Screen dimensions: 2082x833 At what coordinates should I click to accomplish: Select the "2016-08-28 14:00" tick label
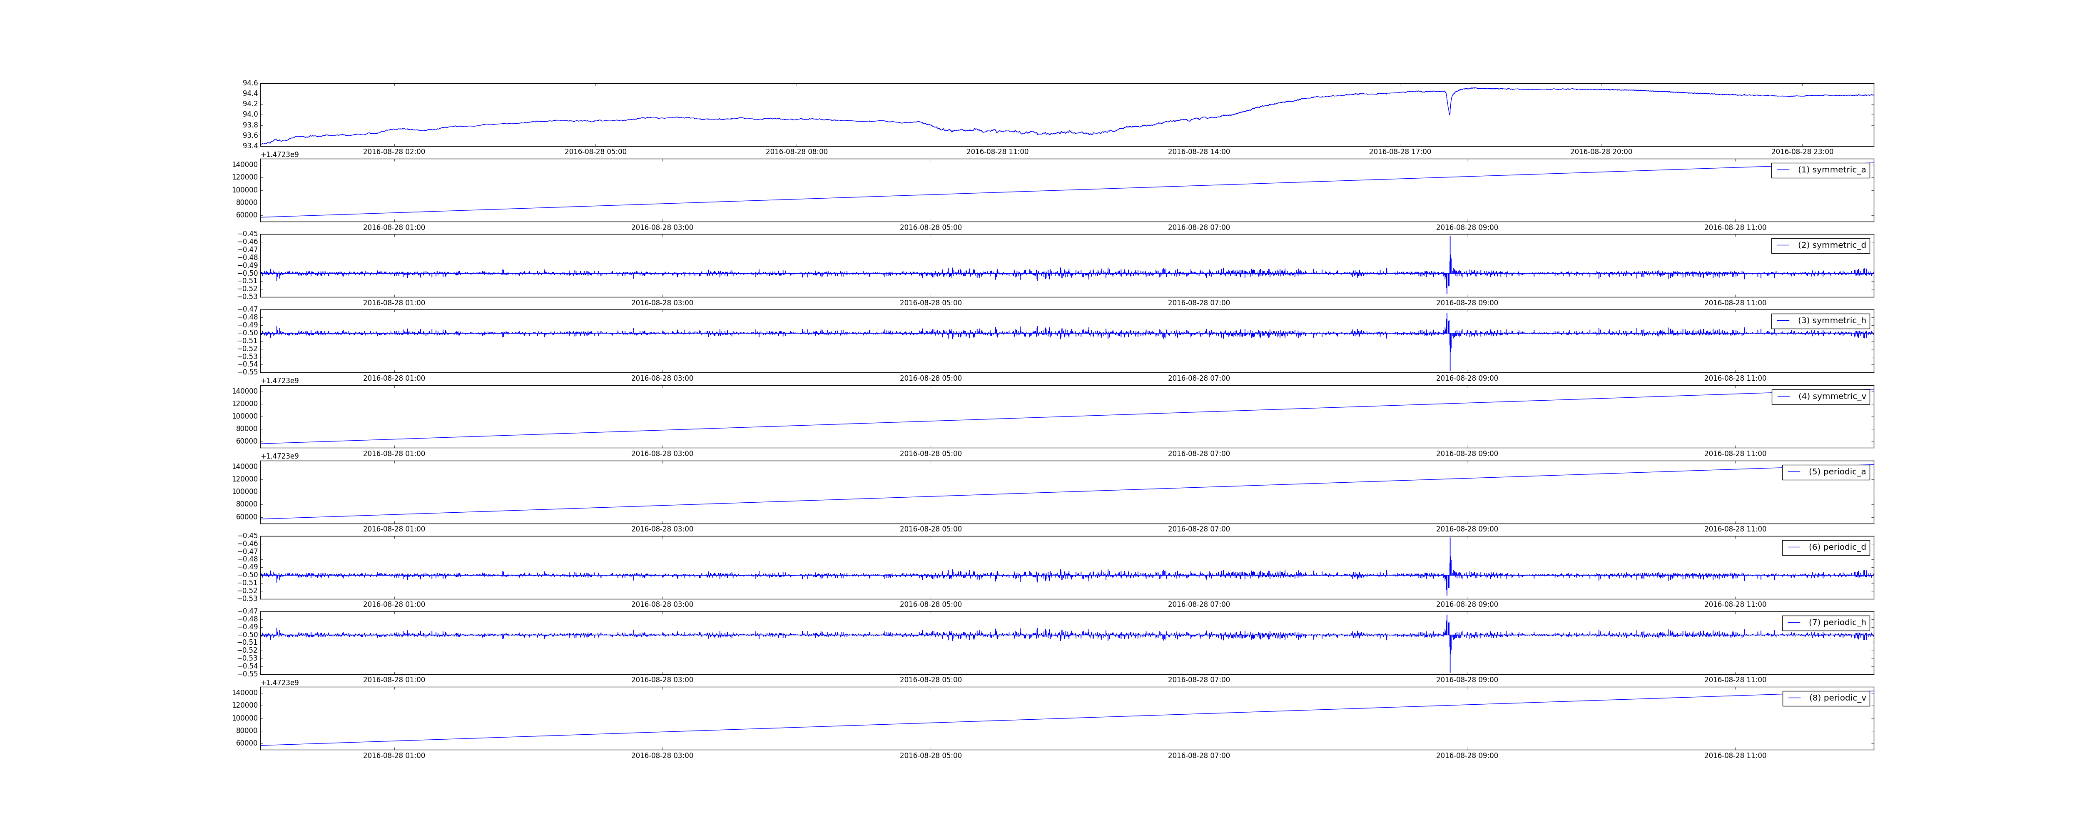[1198, 152]
